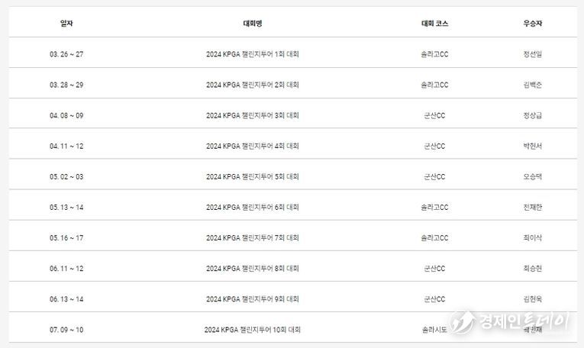The height and width of the screenshot is (348, 584).
Task: Open 2024 KPGA 챌린지투어 3회 대회
Action: point(253,116)
